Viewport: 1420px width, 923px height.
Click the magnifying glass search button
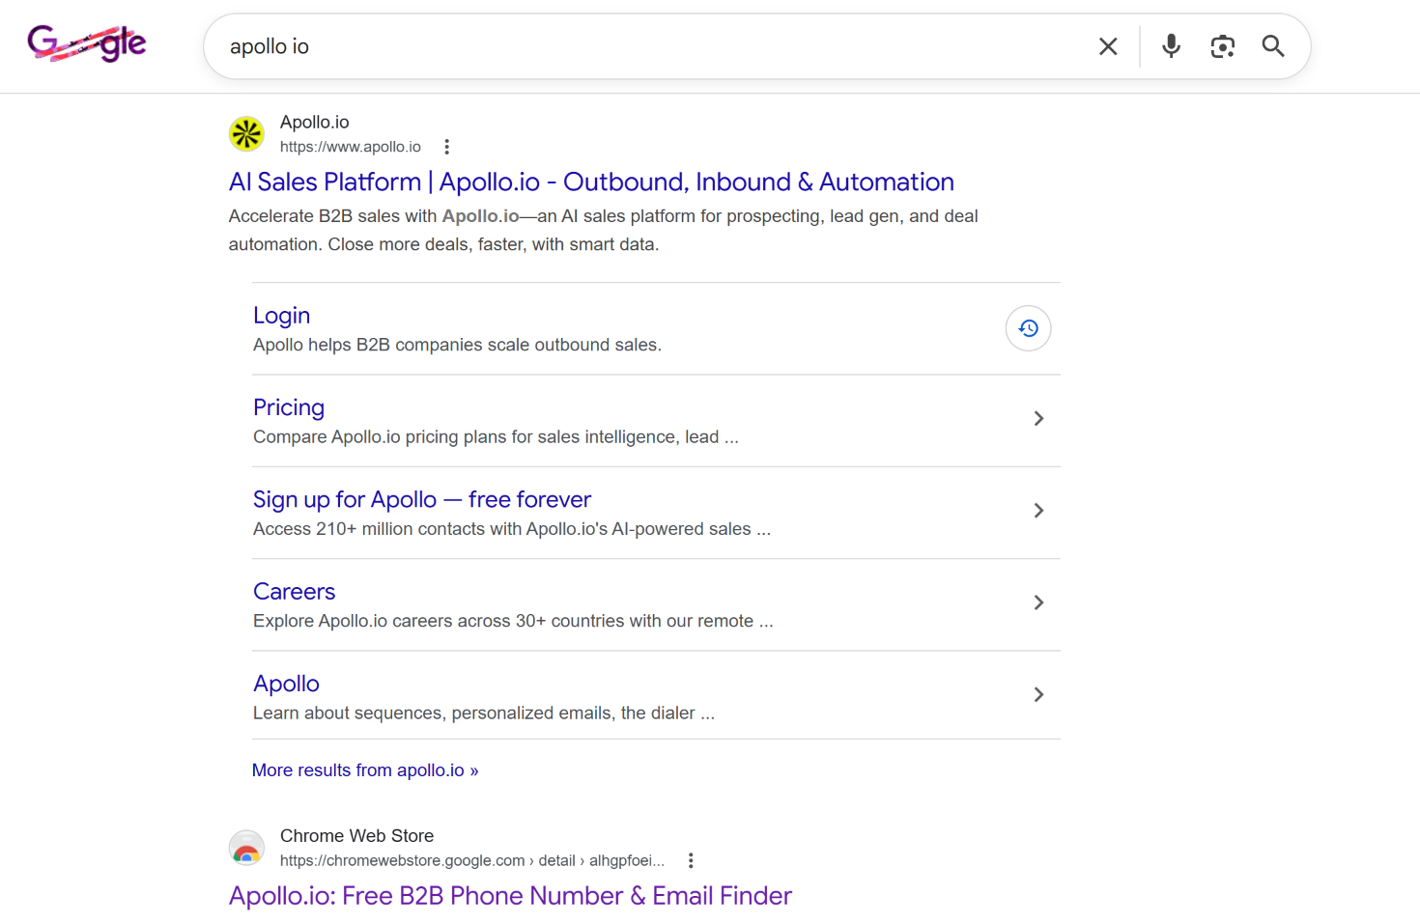1273,46
